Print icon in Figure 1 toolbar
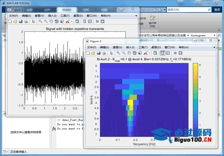This screenshot has height=156, width=224. 26,22
